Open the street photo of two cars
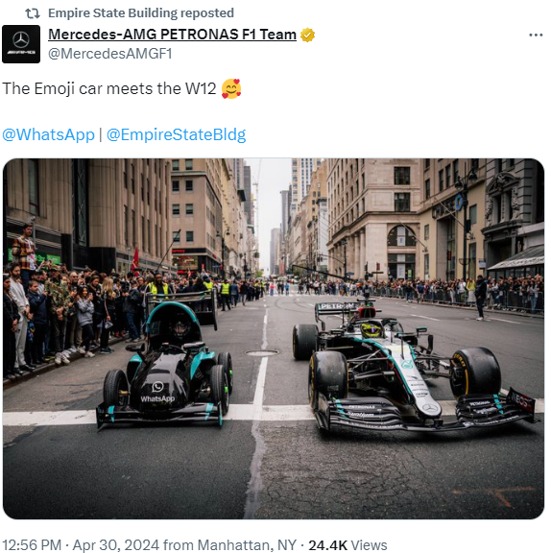The width and height of the screenshot is (551, 553). click(274, 339)
